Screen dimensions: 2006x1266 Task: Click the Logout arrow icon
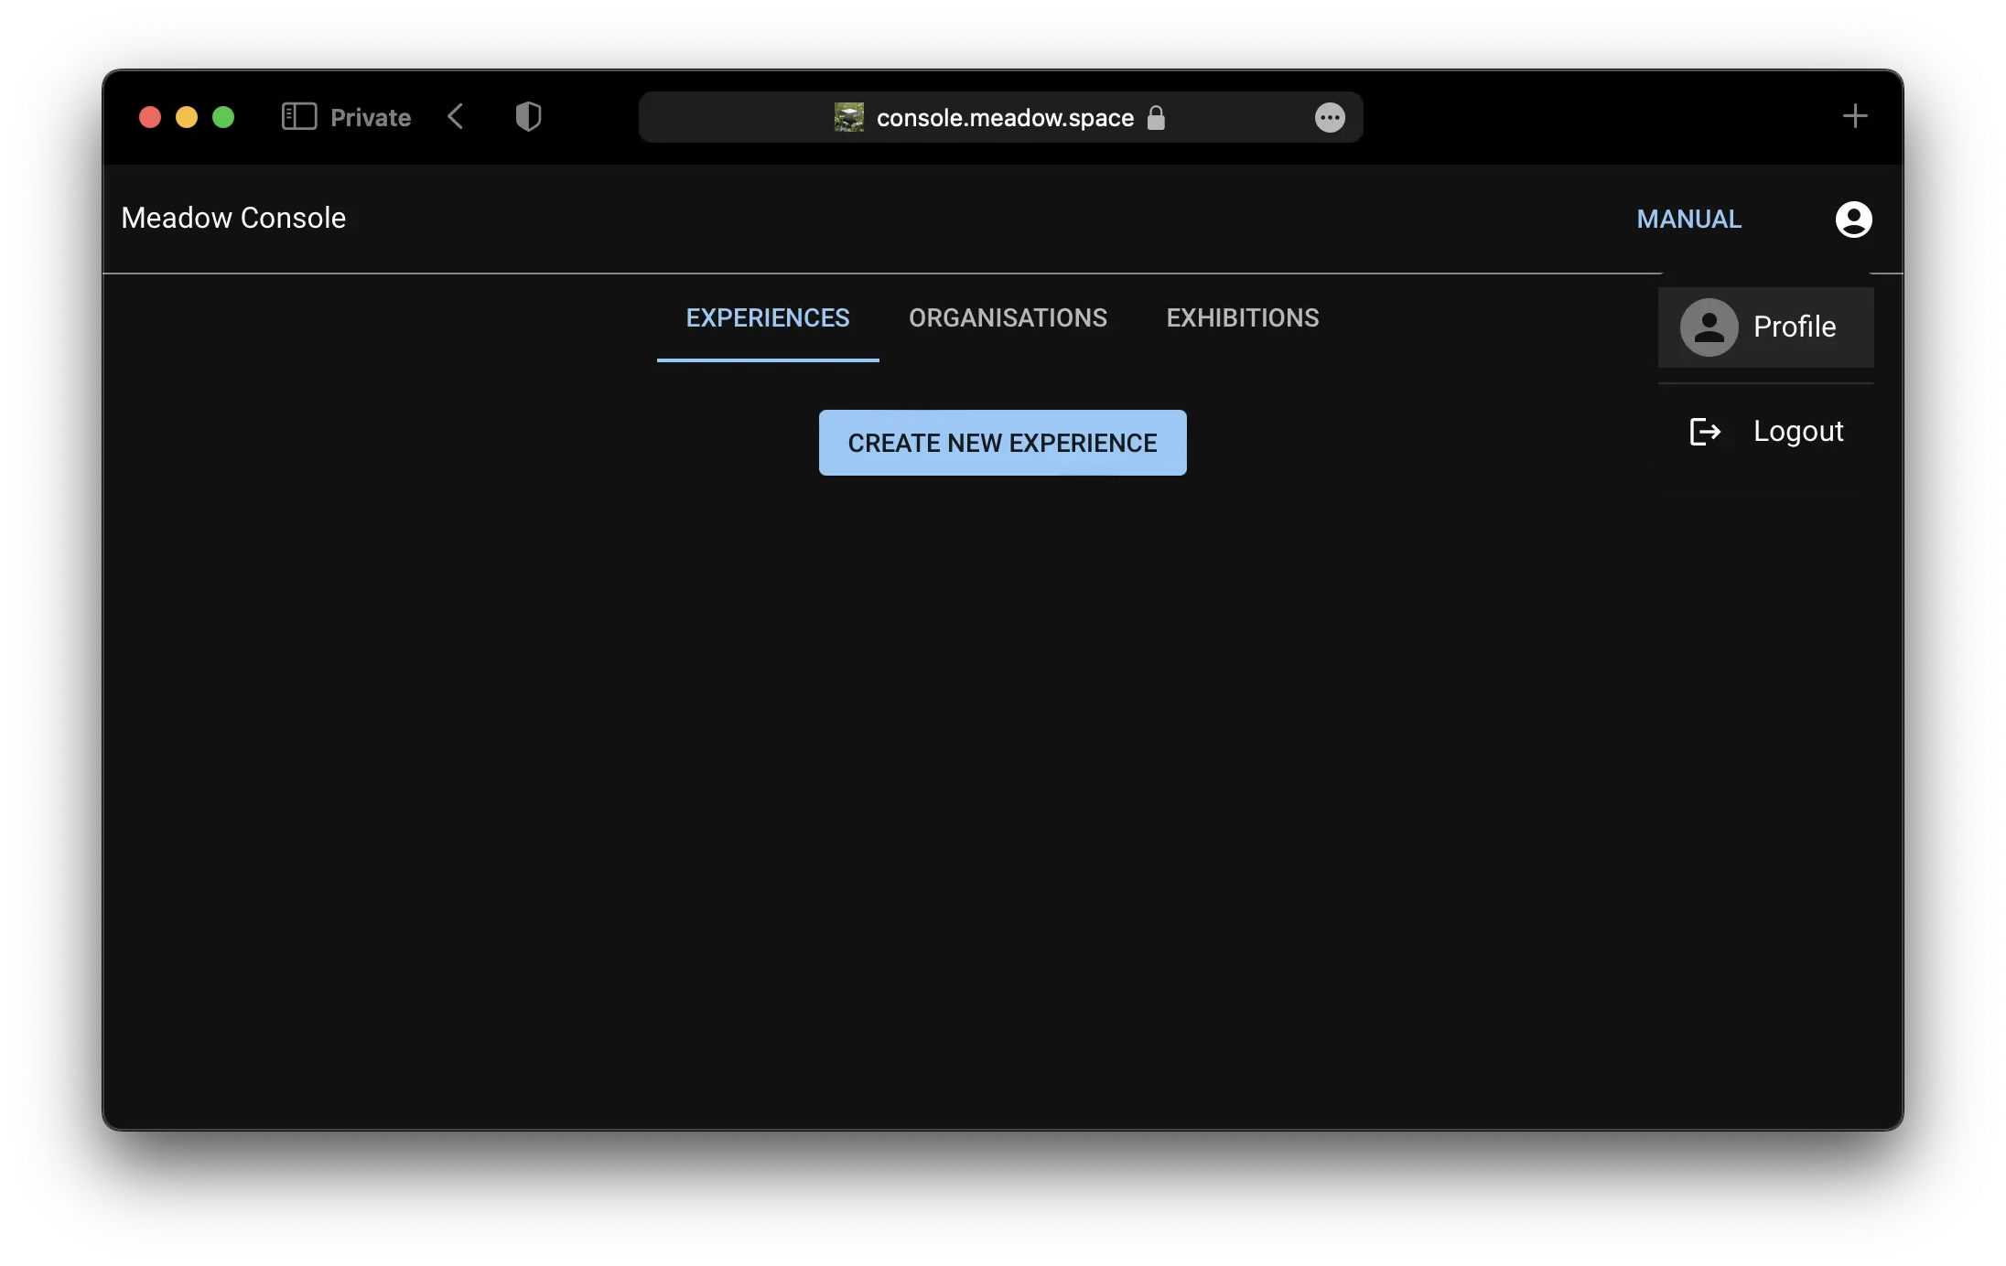[x=1705, y=432]
